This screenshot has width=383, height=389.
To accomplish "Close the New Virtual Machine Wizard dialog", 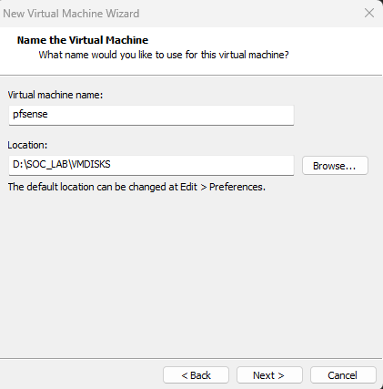I will [369, 13].
